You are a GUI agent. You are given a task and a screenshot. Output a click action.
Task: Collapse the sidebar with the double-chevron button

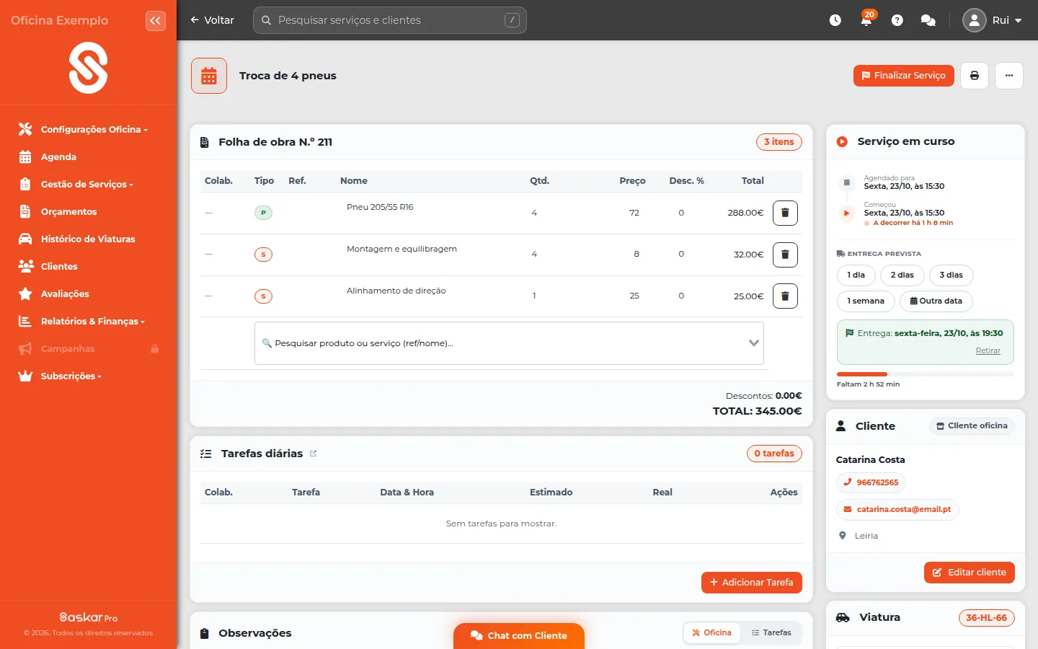[x=156, y=21]
